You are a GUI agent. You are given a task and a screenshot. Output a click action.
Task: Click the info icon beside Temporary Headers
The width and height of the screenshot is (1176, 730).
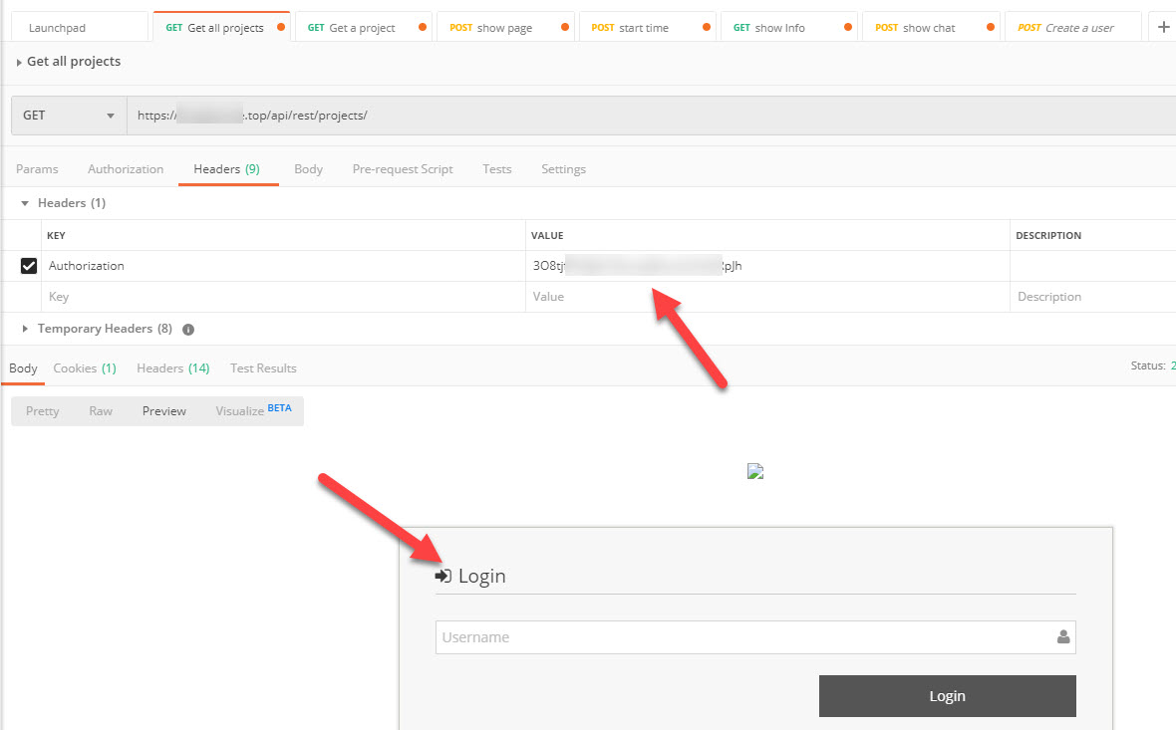[188, 330]
